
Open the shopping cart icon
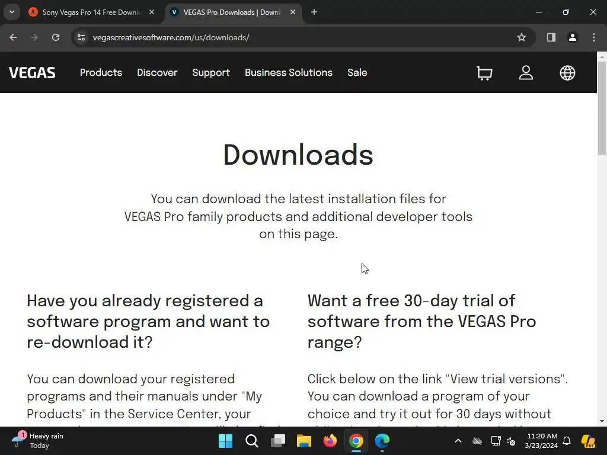[x=484, y=73]
